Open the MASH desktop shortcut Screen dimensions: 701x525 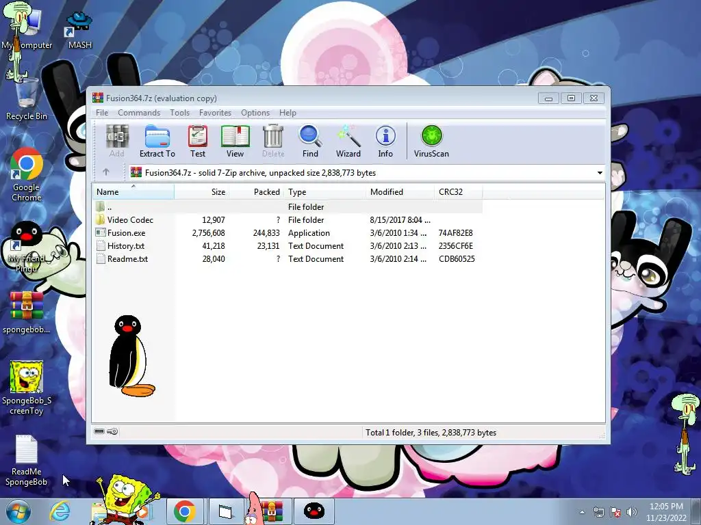pyautogui.click(x=79, y=30)
